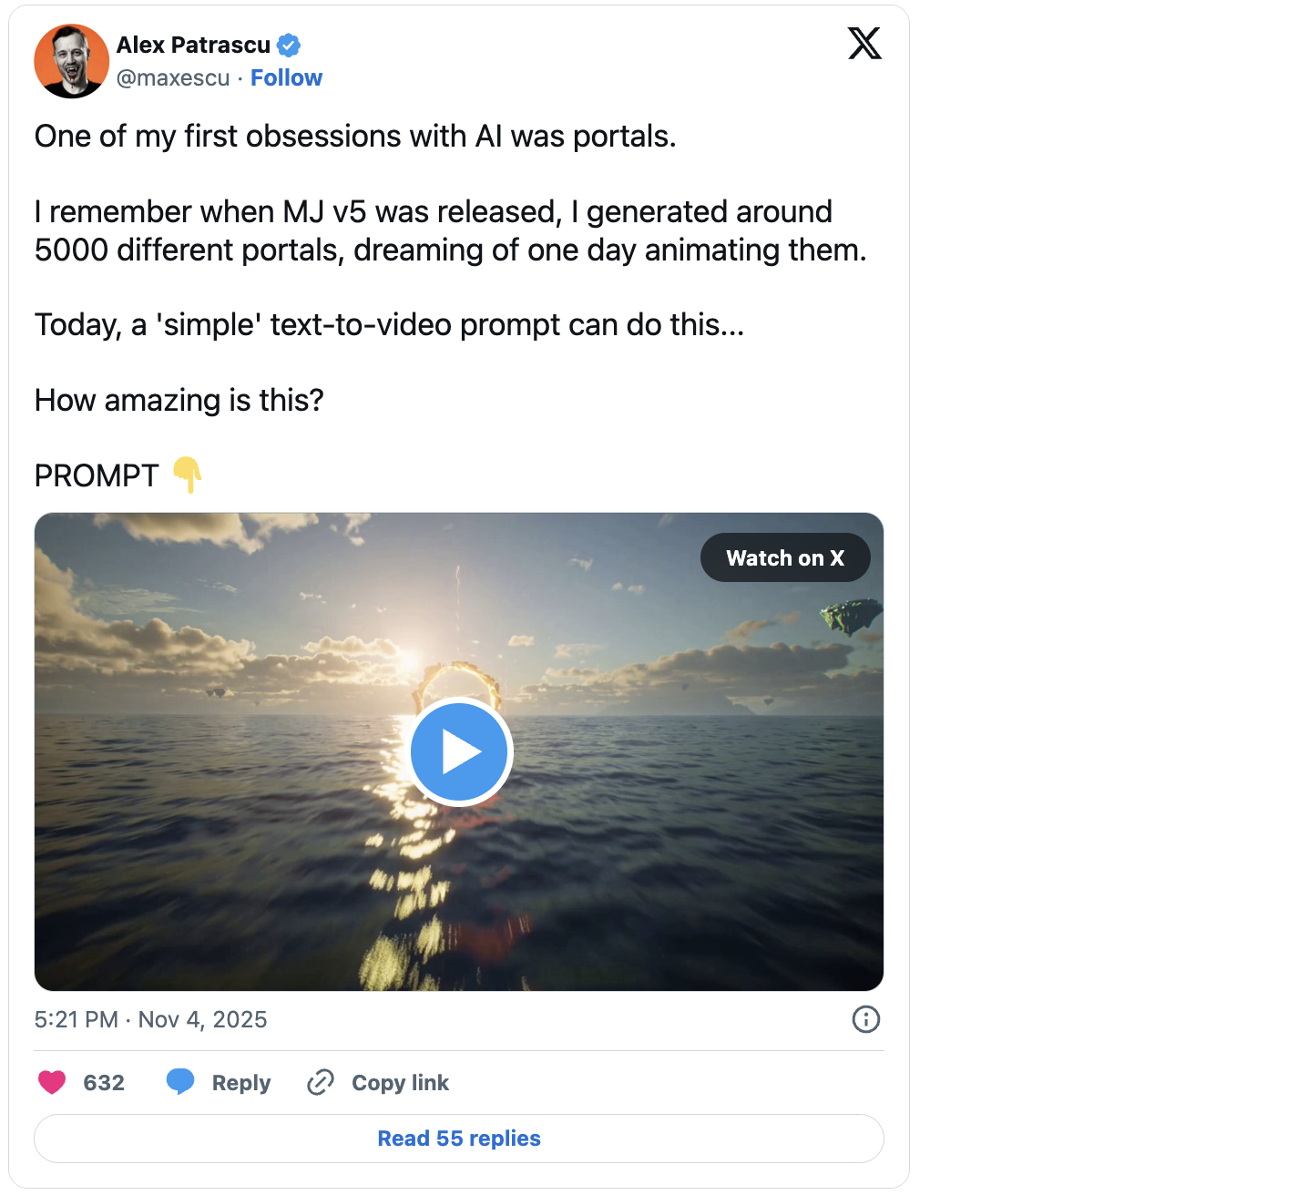
Task: Open Alex Patrascu's profile picture
Action: point(72,61)
